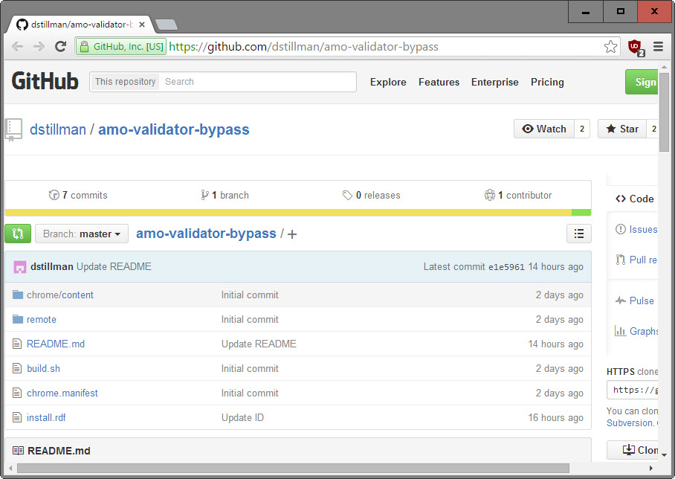The width and height of the screenshot is (675, 479).
Task: Reload the page with the refresh icon
Action: (61, 47)
